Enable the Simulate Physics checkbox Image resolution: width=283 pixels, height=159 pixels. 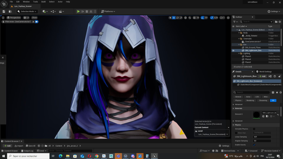point(254,129)
